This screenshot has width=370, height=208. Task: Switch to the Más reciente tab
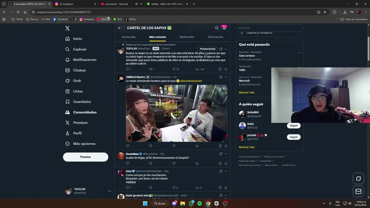click(158, 37)
